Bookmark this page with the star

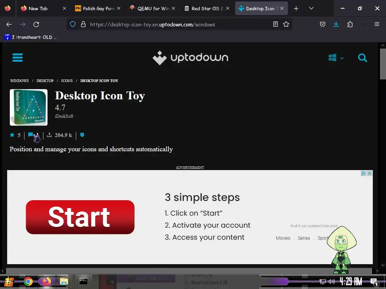click(x=286, y=24)
